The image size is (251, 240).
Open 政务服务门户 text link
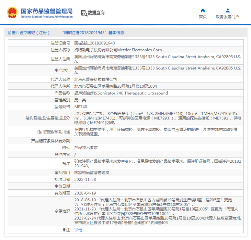click(x=227, y=17)
